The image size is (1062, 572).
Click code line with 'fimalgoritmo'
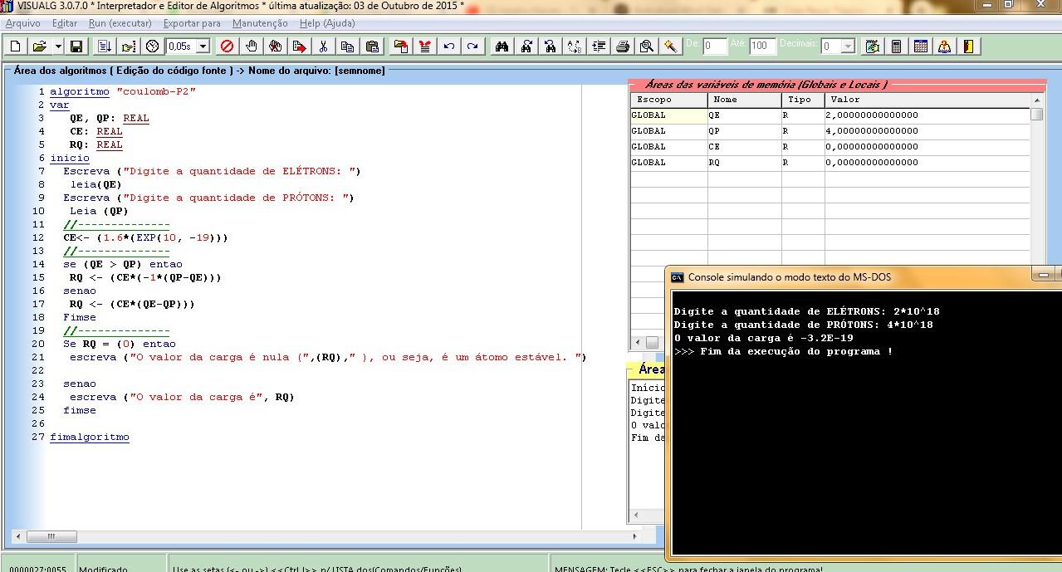click(90, 437)
